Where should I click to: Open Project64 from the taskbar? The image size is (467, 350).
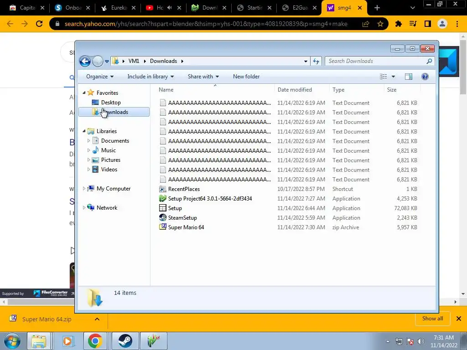click(154, 341)
